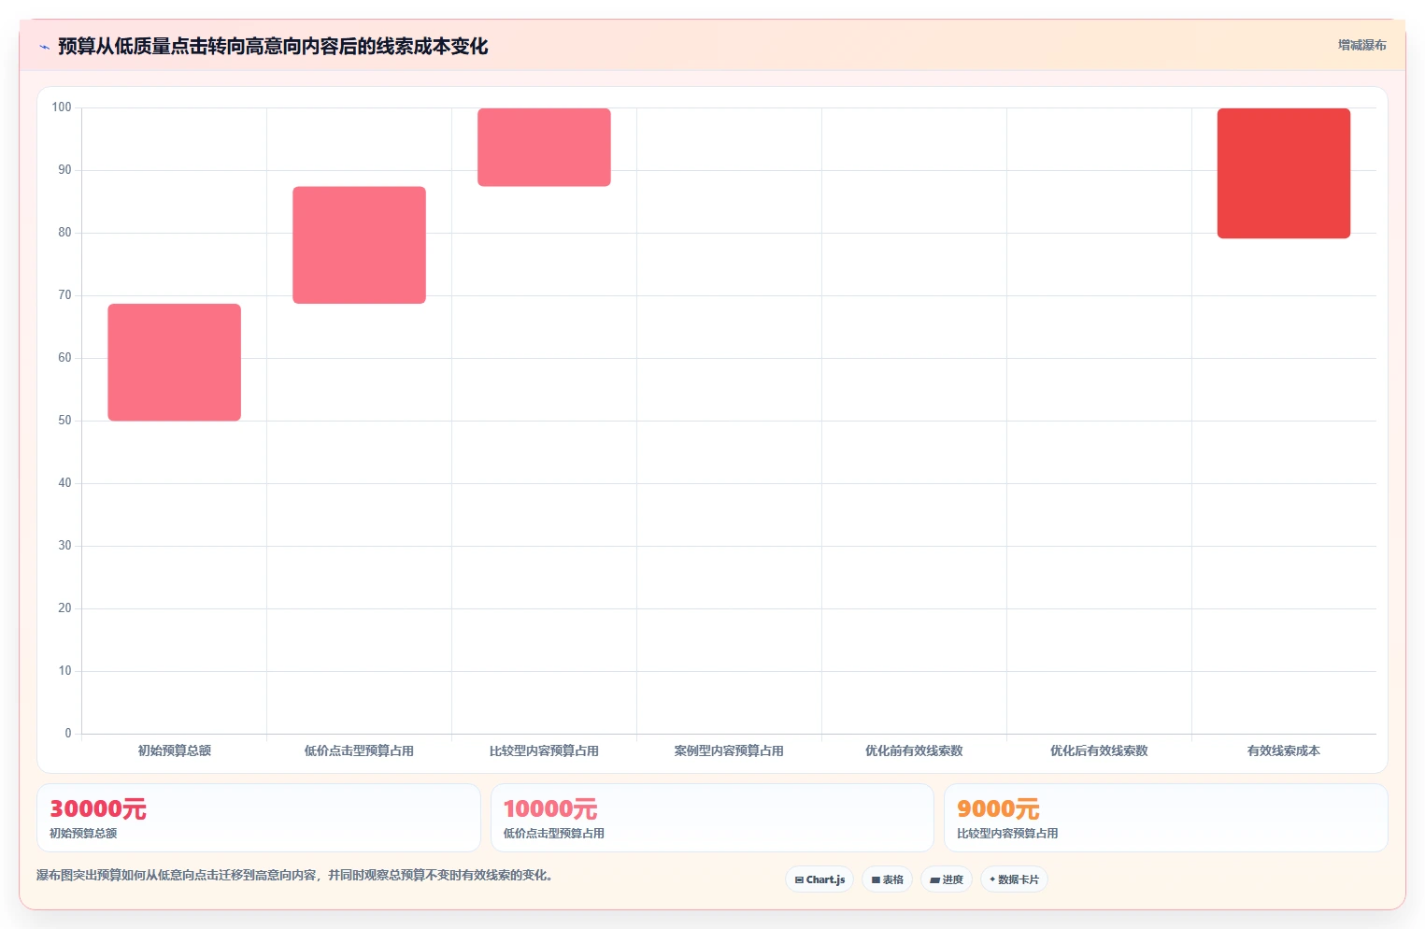
Task: Click the 9000元 比较型内容预算占用 card
Action: 1165,818
